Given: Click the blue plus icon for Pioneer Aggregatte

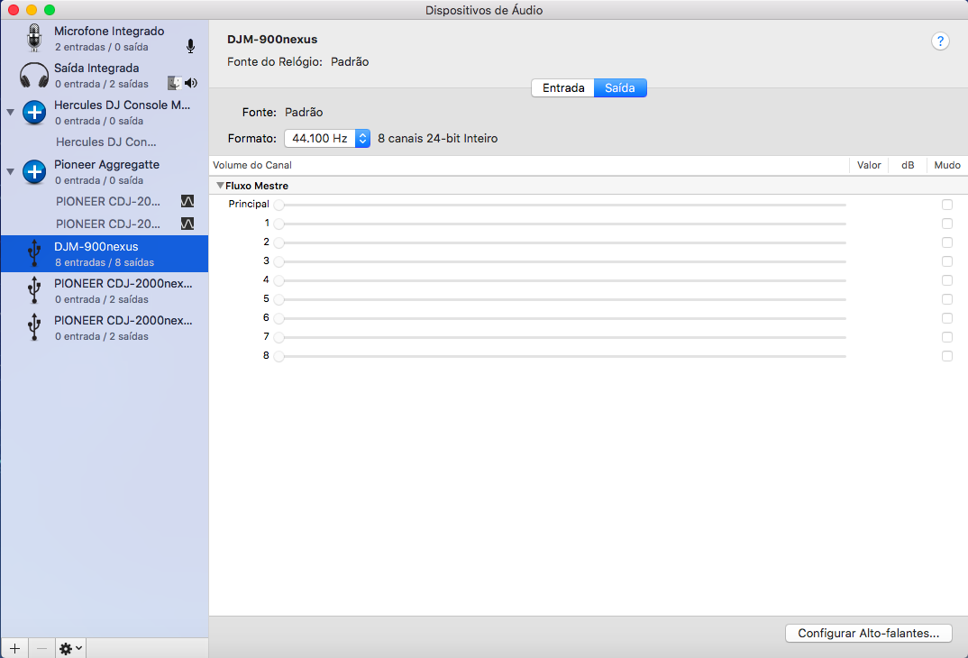Looking at the screenshot, I should [34, 171].
